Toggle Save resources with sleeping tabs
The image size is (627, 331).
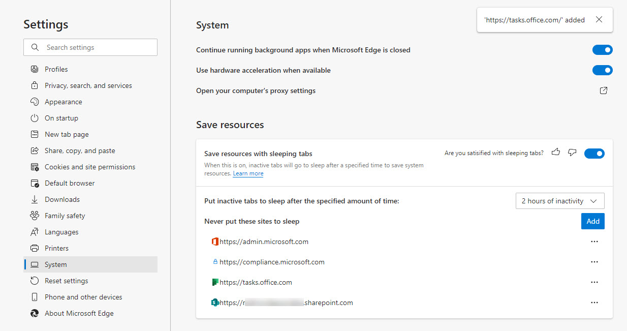[594, 154]
